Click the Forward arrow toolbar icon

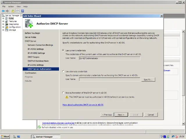click(7, 11)
